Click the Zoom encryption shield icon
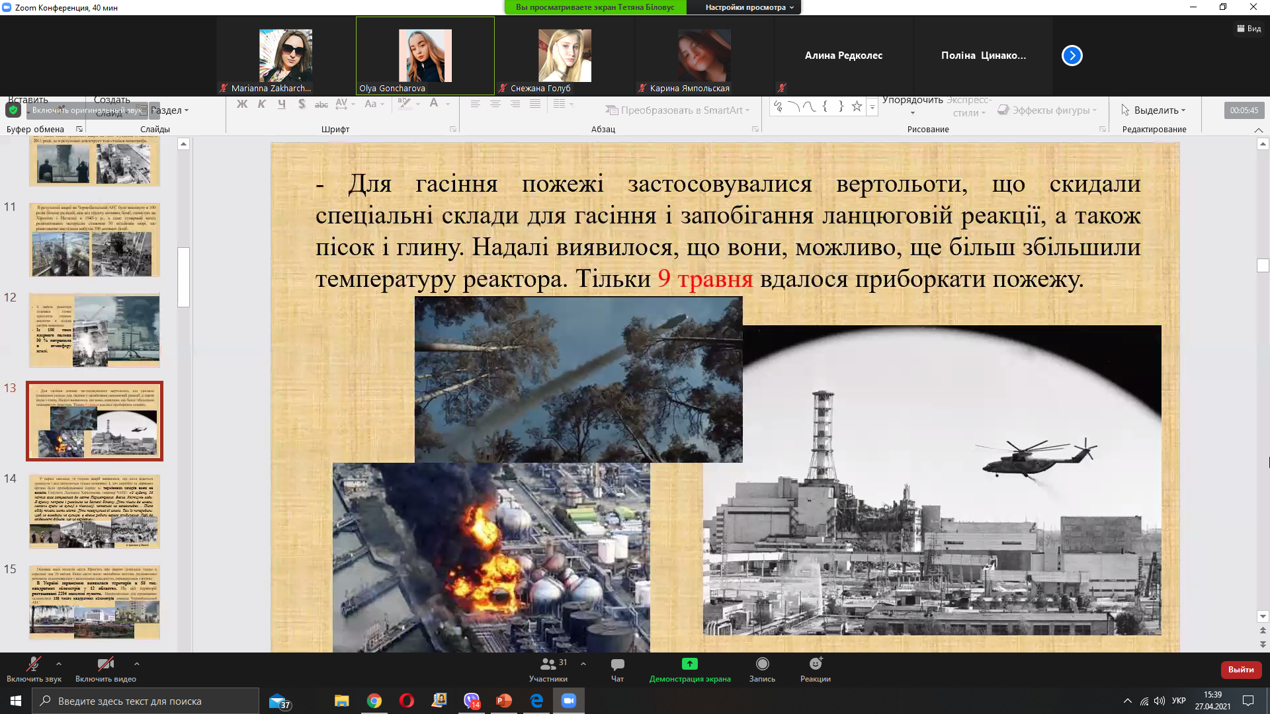1270x714 pixels. 13,110
